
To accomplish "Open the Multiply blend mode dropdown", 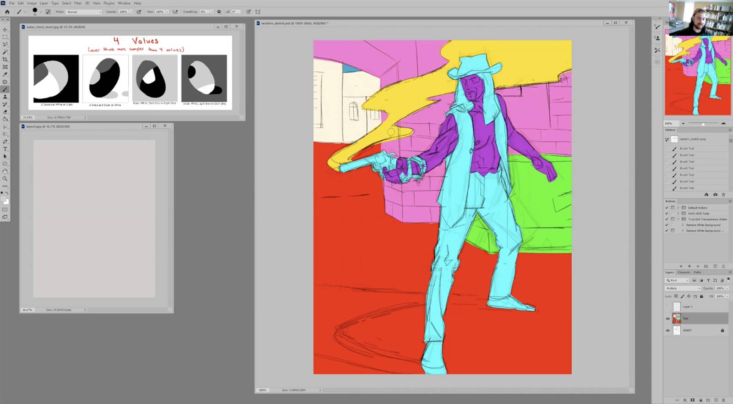I will [x=683, y=288].
